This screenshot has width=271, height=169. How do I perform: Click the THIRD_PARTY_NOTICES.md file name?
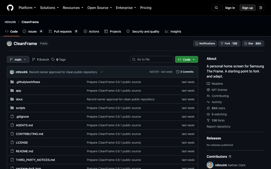35,160
